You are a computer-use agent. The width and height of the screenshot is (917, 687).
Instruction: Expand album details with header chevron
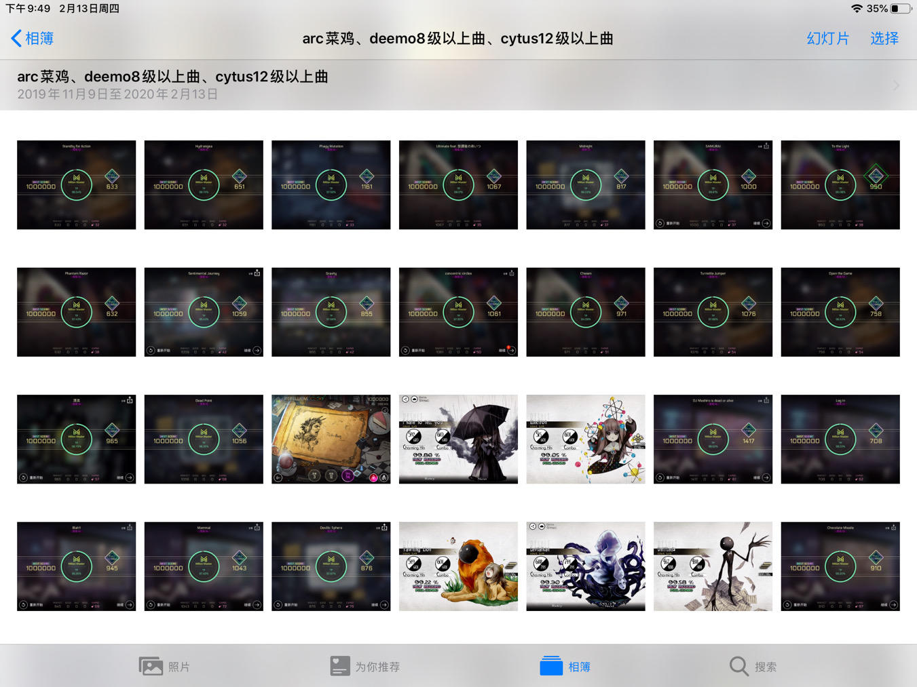896,85
